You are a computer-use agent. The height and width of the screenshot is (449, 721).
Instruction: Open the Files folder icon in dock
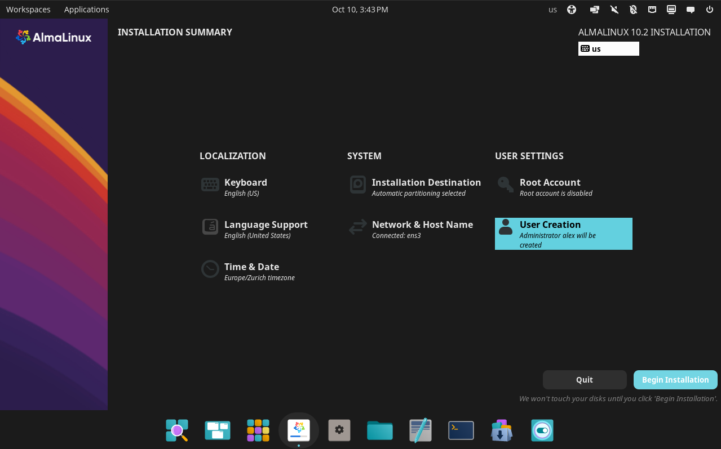[x=380, y=430]
